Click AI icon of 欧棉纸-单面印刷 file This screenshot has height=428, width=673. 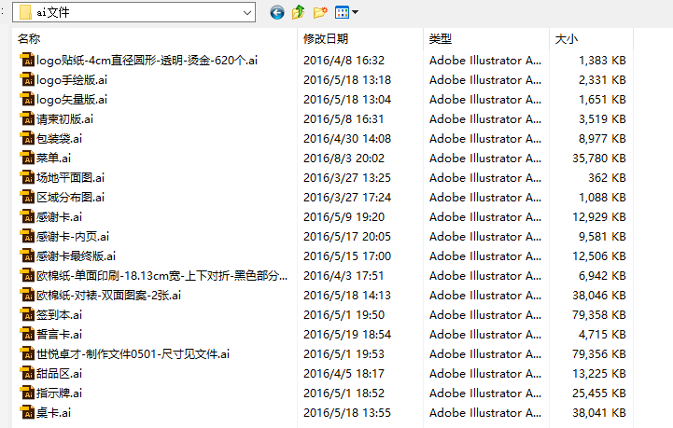[27, 276]
